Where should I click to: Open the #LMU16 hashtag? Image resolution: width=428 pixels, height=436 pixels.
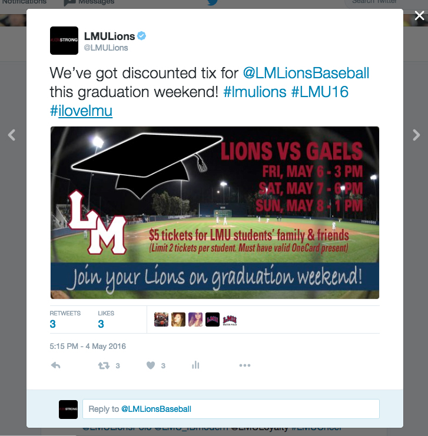pyautogui.click(x=320, y=92)
